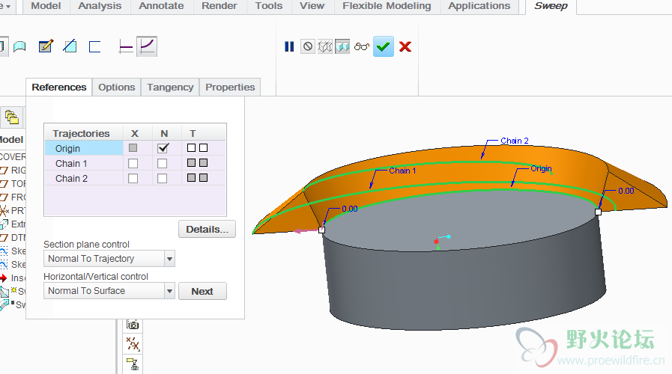Enable N checkbox for Chain 2
The image size is (672, 374).
click(x=162, y=179)
